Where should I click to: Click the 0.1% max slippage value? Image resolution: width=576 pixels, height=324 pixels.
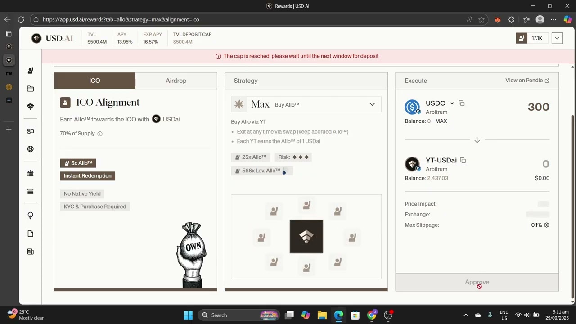tap(536, 225)
